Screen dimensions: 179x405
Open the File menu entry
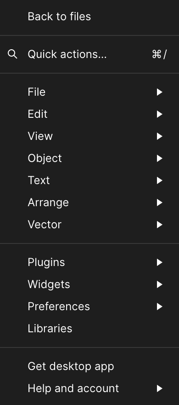coord(89,92)
